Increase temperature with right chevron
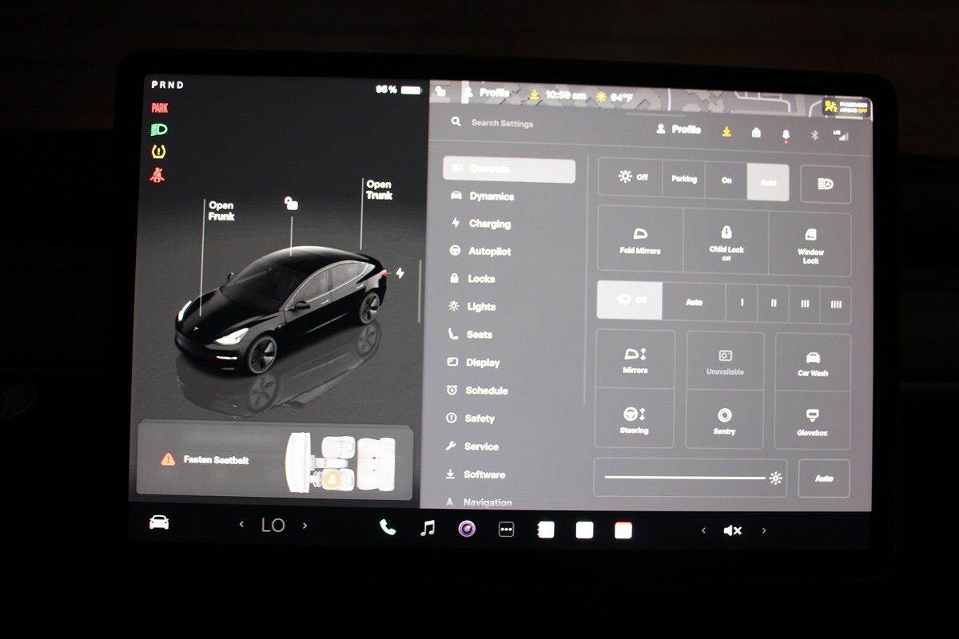Image resolution: width=959 pixels, height=639 pixels. coord(304,526)
